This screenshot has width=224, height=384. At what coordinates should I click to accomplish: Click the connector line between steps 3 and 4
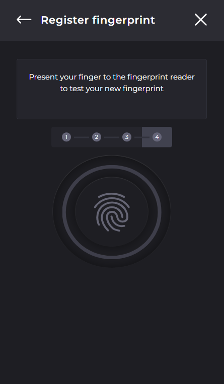pyautogui.click(x=142, y=137)
